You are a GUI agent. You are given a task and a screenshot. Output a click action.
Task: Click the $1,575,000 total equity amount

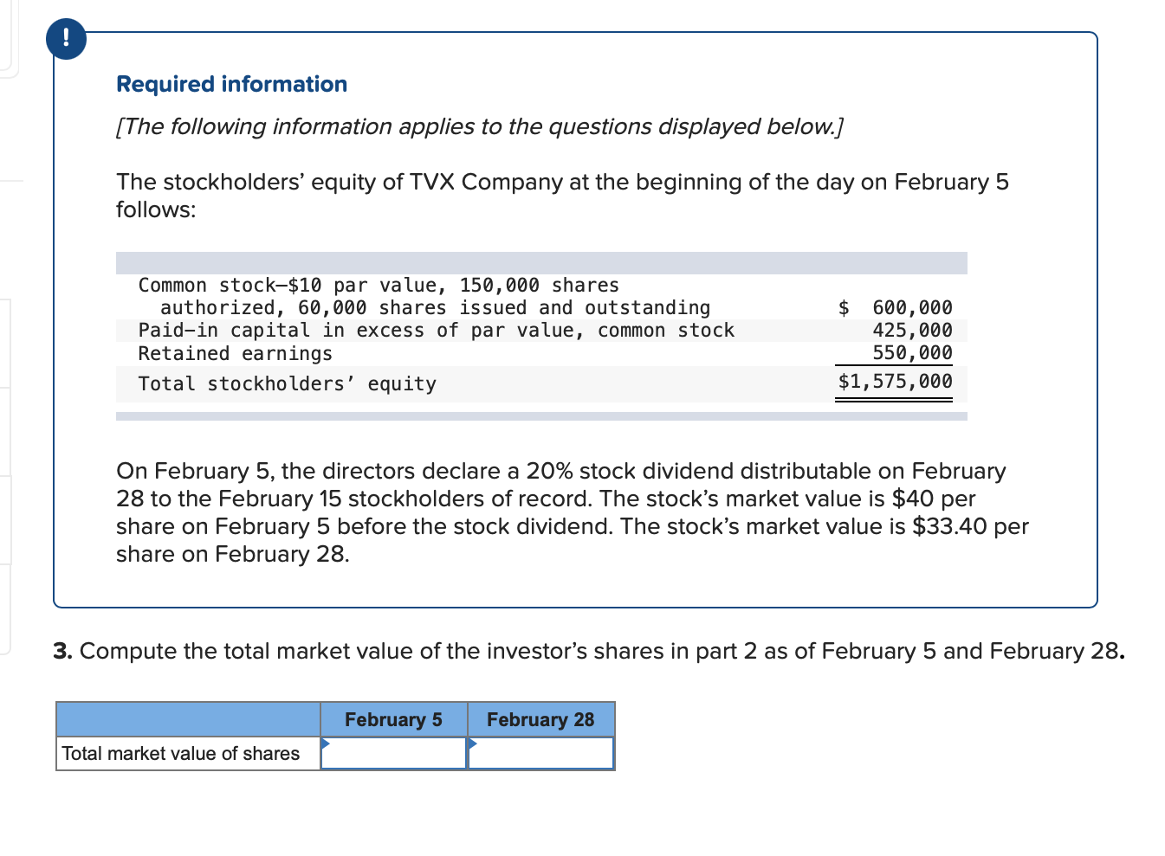895,381
